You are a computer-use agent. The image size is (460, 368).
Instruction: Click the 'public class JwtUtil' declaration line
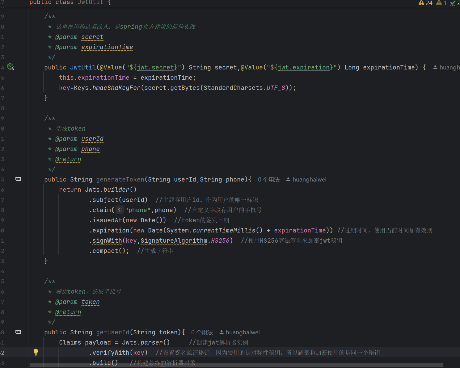(x=70, y=2)
